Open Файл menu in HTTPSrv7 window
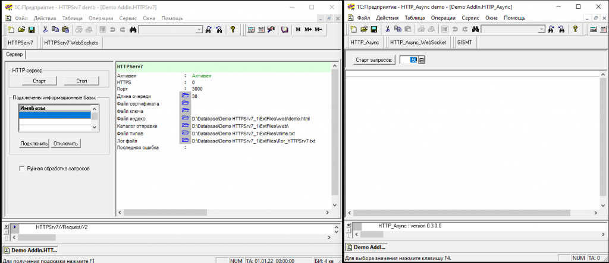The height and width of the screenshot is (263, 609). coord(21,18)
